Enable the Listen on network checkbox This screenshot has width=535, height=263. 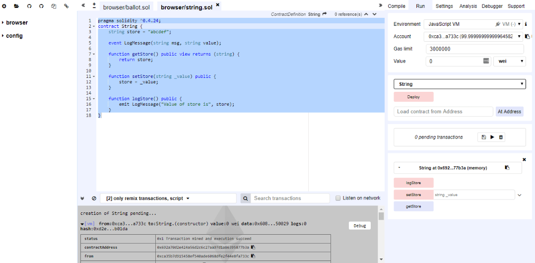(338, 198)
